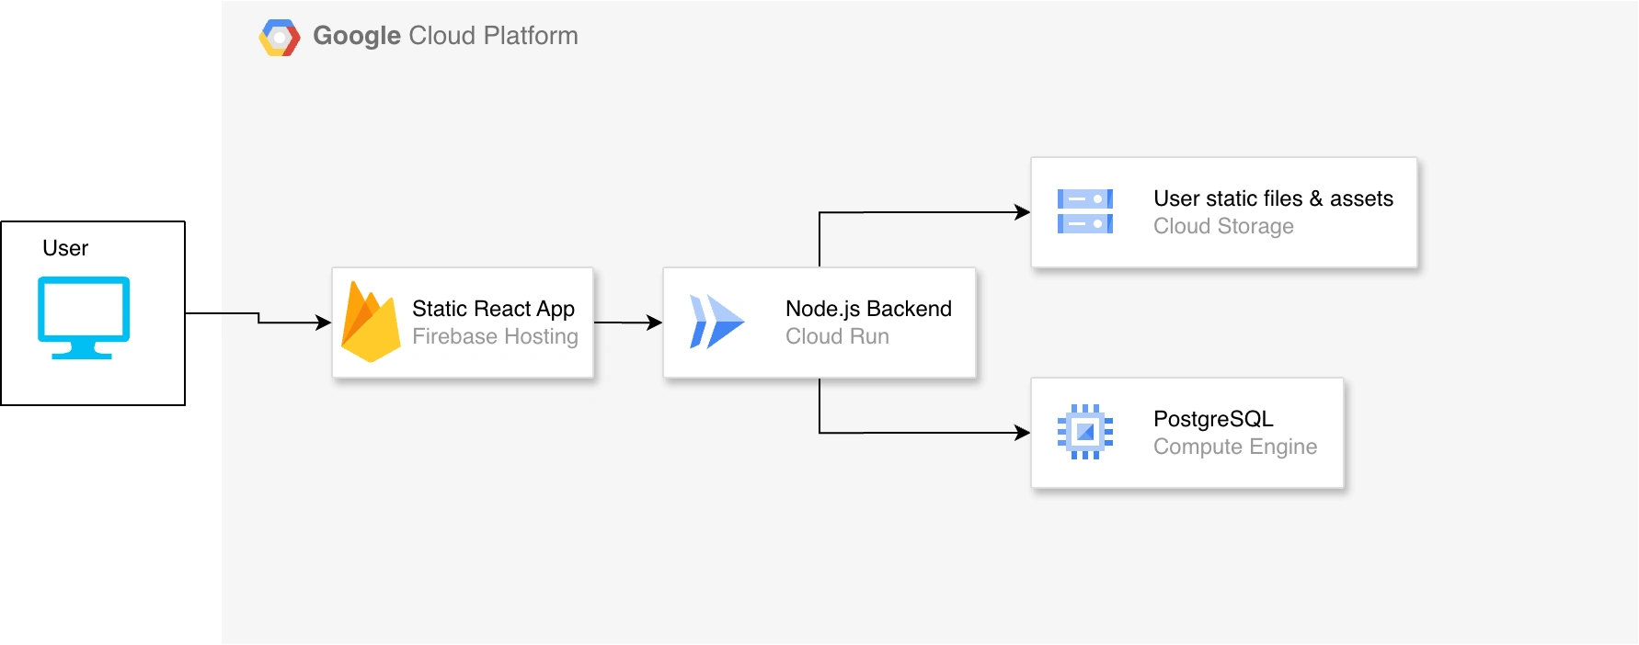Click the 'PostgreSQL' label
The width and height of the screenshot is (1639, 645).
click(1213, 419)
